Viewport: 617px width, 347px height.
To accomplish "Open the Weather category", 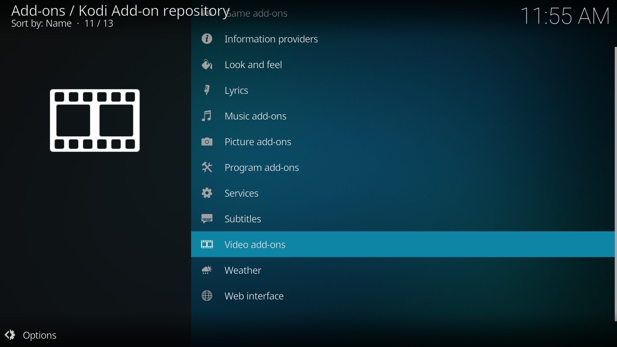I will pos(243,271).
